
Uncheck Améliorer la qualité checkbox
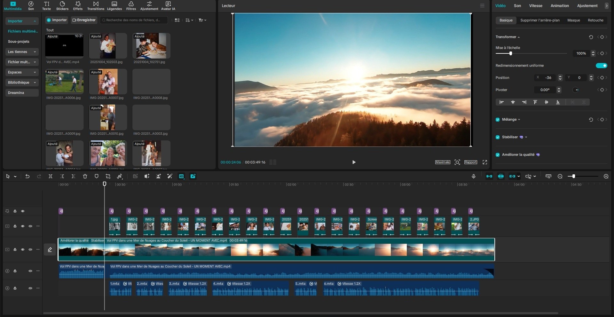click(498, 155)
